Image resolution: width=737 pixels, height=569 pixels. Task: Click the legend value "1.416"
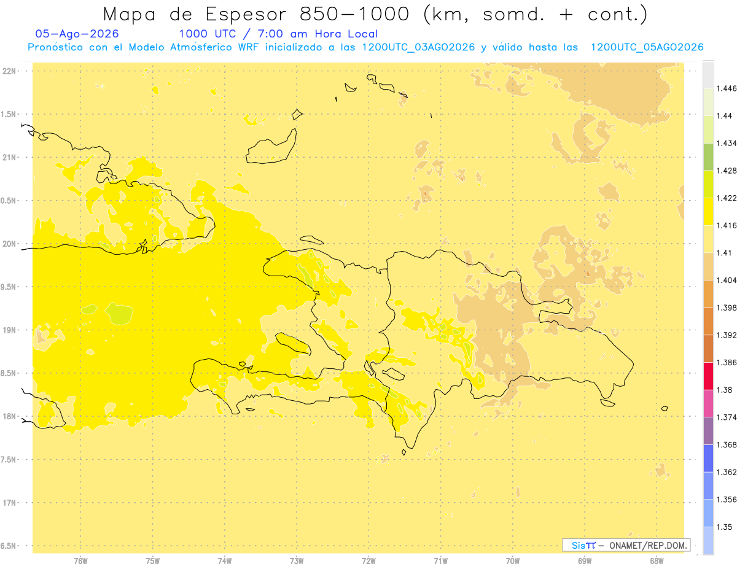[x=727, y=225]
